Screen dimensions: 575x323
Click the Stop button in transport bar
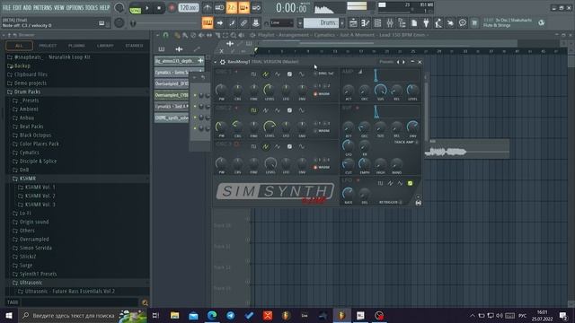tap(159, 8)
